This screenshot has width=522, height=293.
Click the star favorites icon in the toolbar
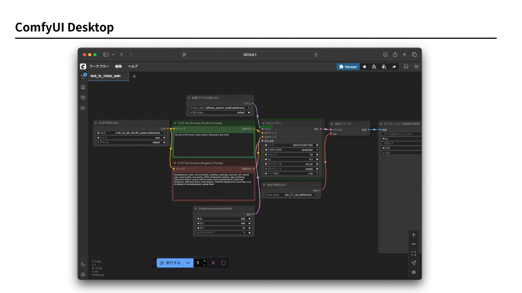[x=365, y=67]
